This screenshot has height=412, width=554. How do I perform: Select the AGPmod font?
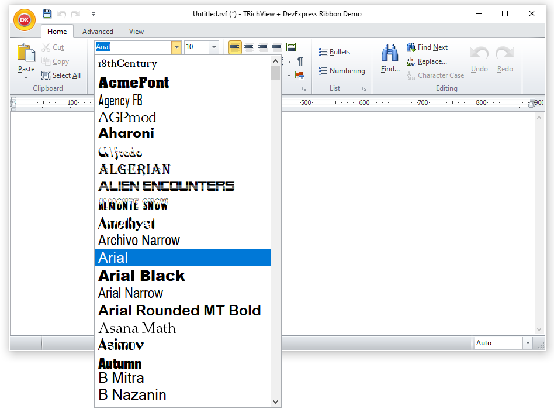(x=183, y=118)
